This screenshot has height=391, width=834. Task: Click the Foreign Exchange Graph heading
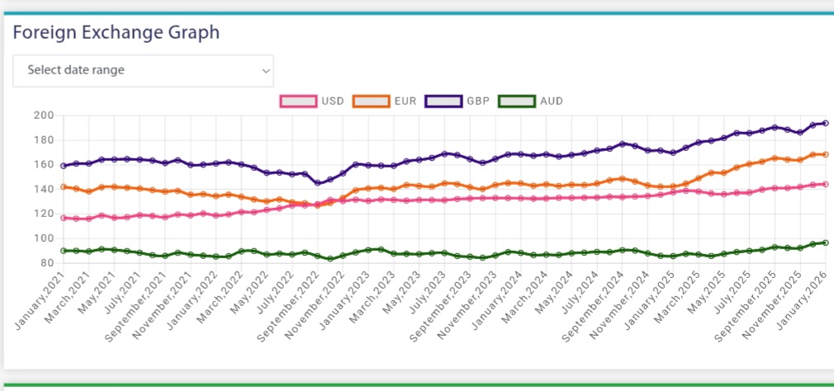116,32
